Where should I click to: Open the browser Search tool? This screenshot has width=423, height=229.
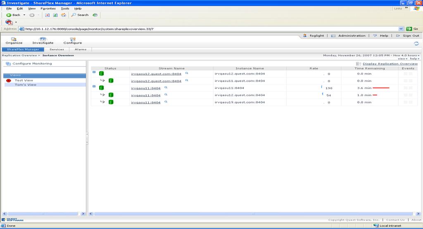click(x=80, y=15)
